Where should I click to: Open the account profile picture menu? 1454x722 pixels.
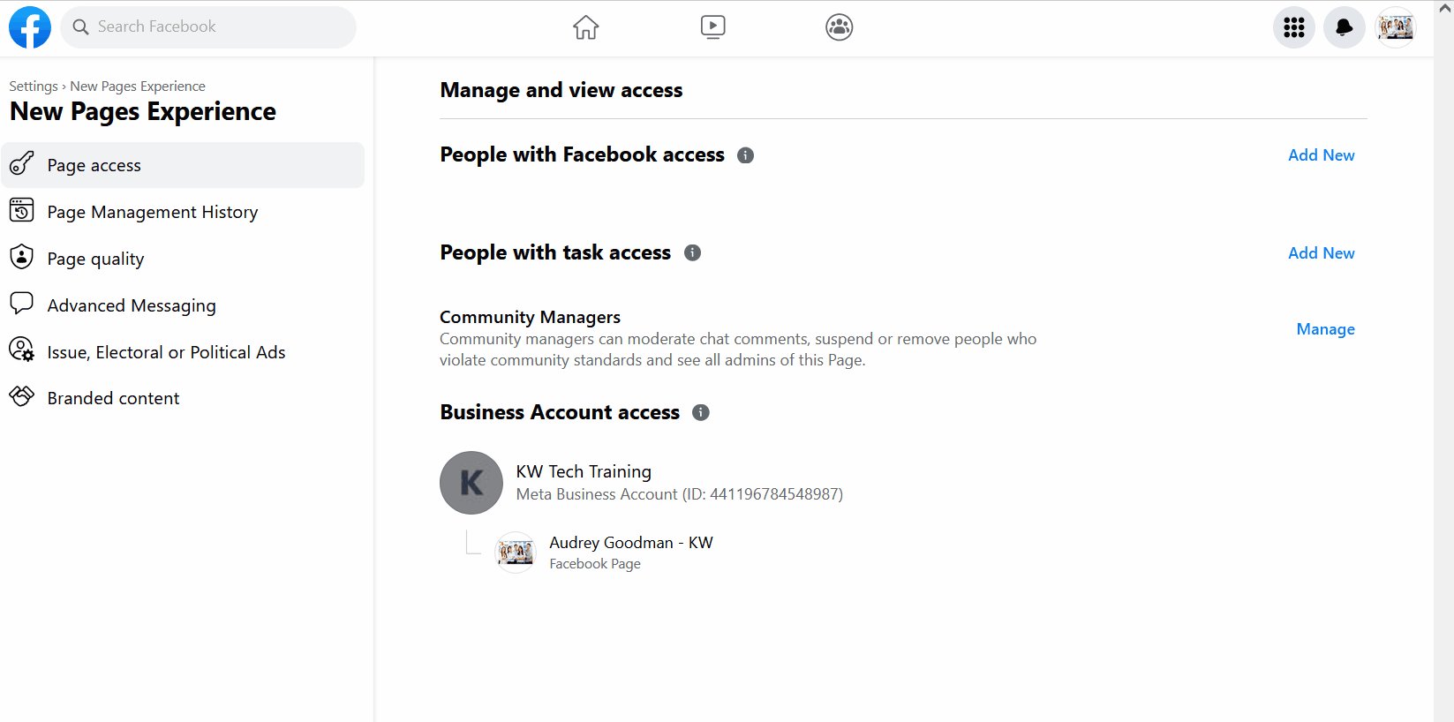(x=1396, y=27)
